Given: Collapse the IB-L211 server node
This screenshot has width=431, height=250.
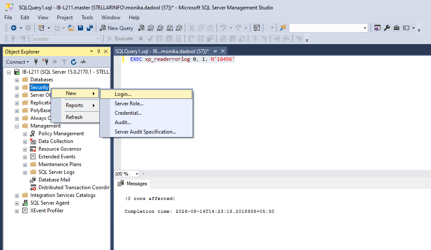Looking at the screenshot, I should [9, 73].
